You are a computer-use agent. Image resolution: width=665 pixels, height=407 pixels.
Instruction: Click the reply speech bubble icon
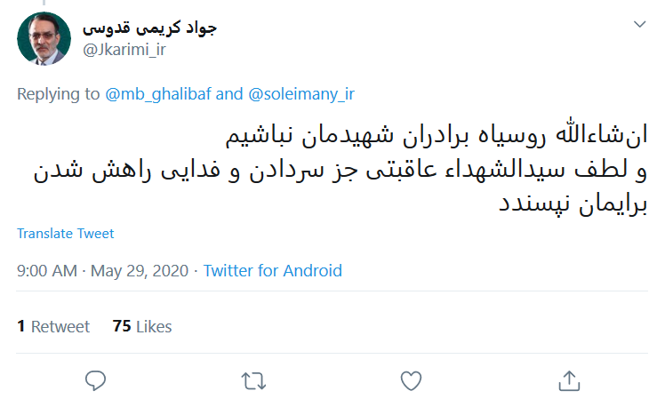(x=96, y=381)
